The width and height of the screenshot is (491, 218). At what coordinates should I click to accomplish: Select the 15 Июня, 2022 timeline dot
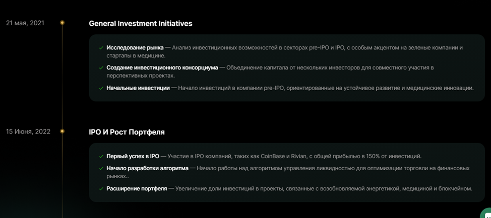pyautogui.click(x=62, y=131)
